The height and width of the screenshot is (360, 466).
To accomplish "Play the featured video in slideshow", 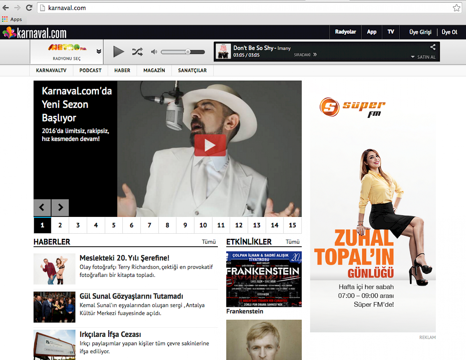I will point(210,145).
